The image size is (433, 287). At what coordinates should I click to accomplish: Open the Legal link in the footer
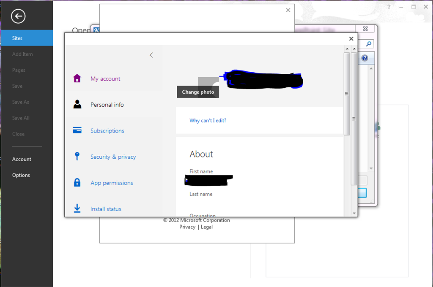(x=206, y=227)
